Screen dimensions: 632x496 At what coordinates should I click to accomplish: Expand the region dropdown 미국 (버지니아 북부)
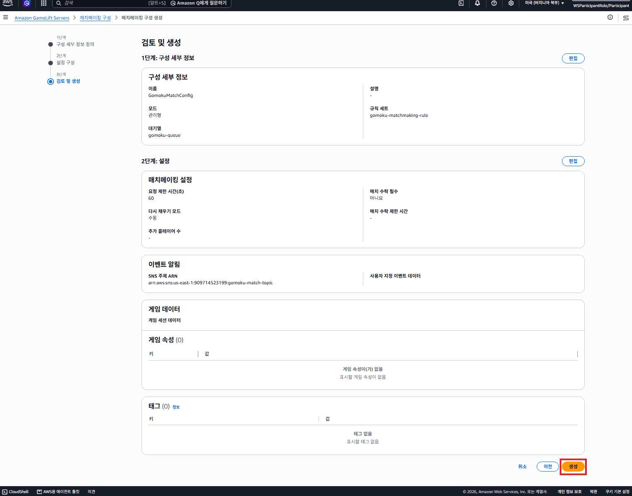point(544,3)
